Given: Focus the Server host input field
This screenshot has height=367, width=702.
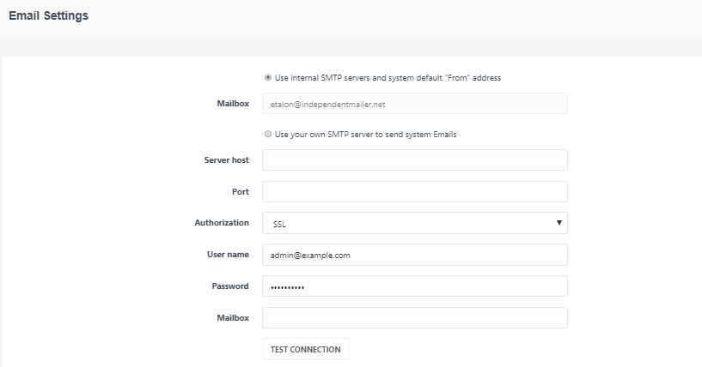Looking at the screenshot, I should click(x=414, y=160).
